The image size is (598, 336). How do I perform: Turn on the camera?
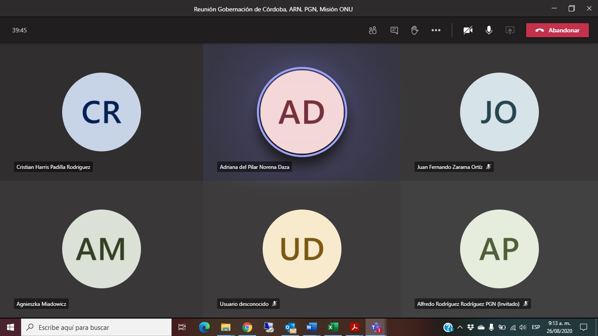[x=468, y=30]
